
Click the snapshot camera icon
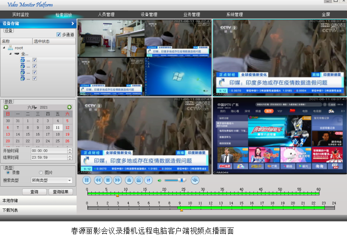coord(139,180)
